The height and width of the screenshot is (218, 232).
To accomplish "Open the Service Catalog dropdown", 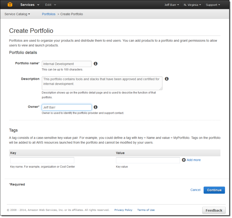I will coord(17,14).
